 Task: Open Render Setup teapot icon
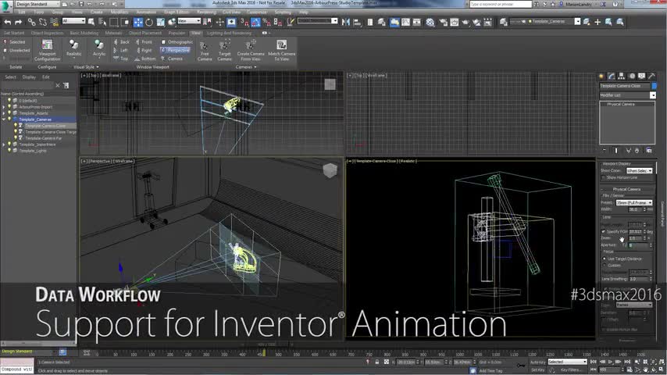pos(444,22)
